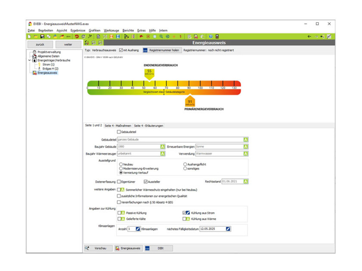
Task: Enable the 'Gebäudeteil' checkbox
Action: [119, 132]
